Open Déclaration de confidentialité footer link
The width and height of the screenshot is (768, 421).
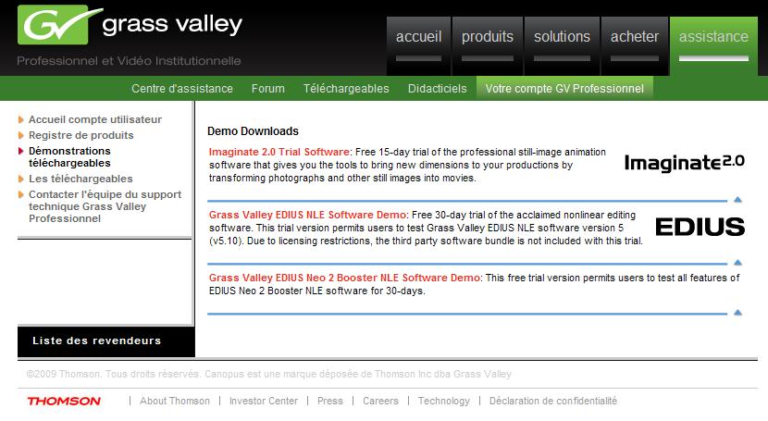click(553, 401)
